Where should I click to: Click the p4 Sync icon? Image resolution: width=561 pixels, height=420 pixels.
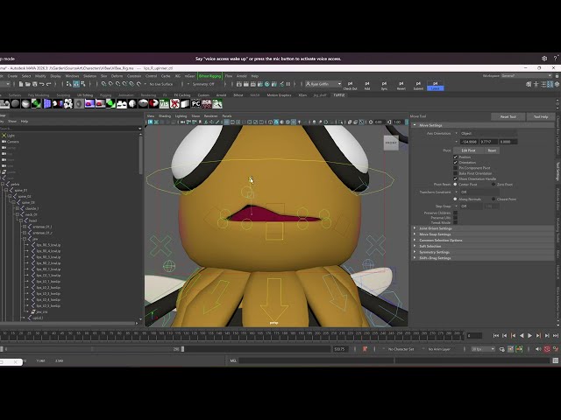(384, 86)
